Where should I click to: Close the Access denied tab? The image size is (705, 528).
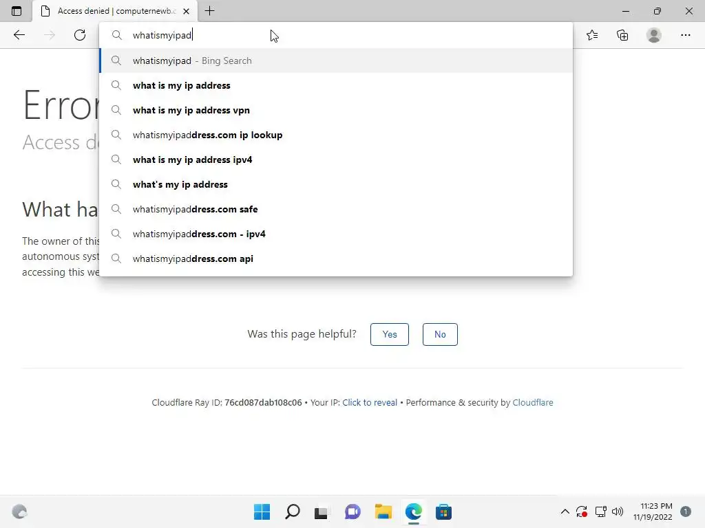[186, 11]
